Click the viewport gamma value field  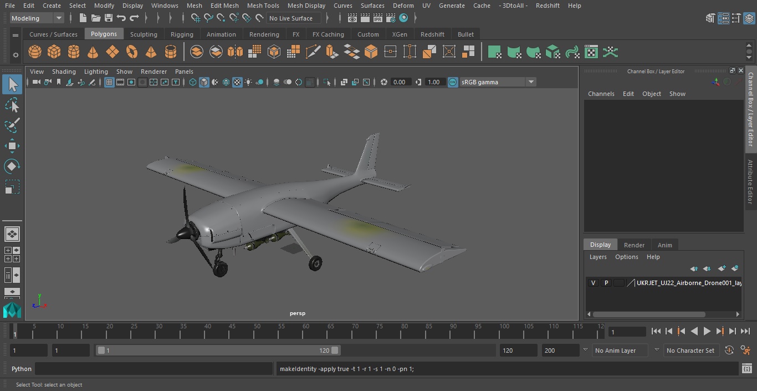coord(434,82)
